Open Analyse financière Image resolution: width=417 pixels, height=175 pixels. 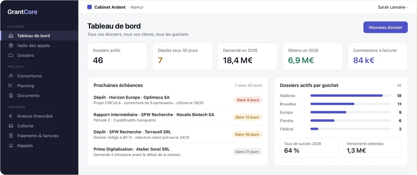tap(39, 116)
